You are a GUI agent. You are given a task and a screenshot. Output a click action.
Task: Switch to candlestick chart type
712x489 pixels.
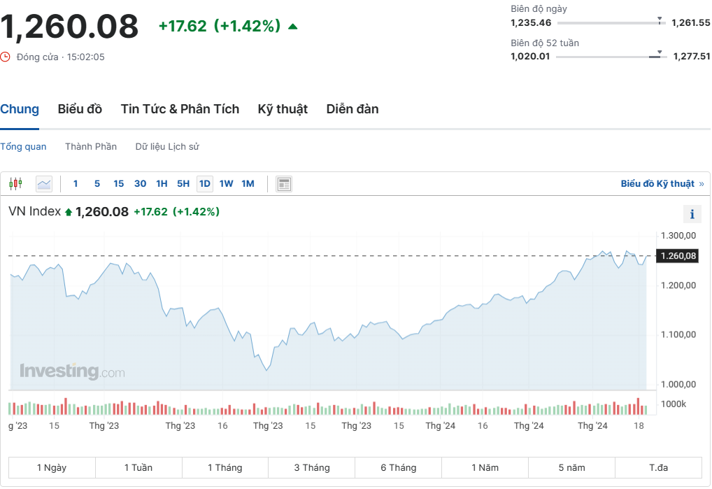coord(15,184)
